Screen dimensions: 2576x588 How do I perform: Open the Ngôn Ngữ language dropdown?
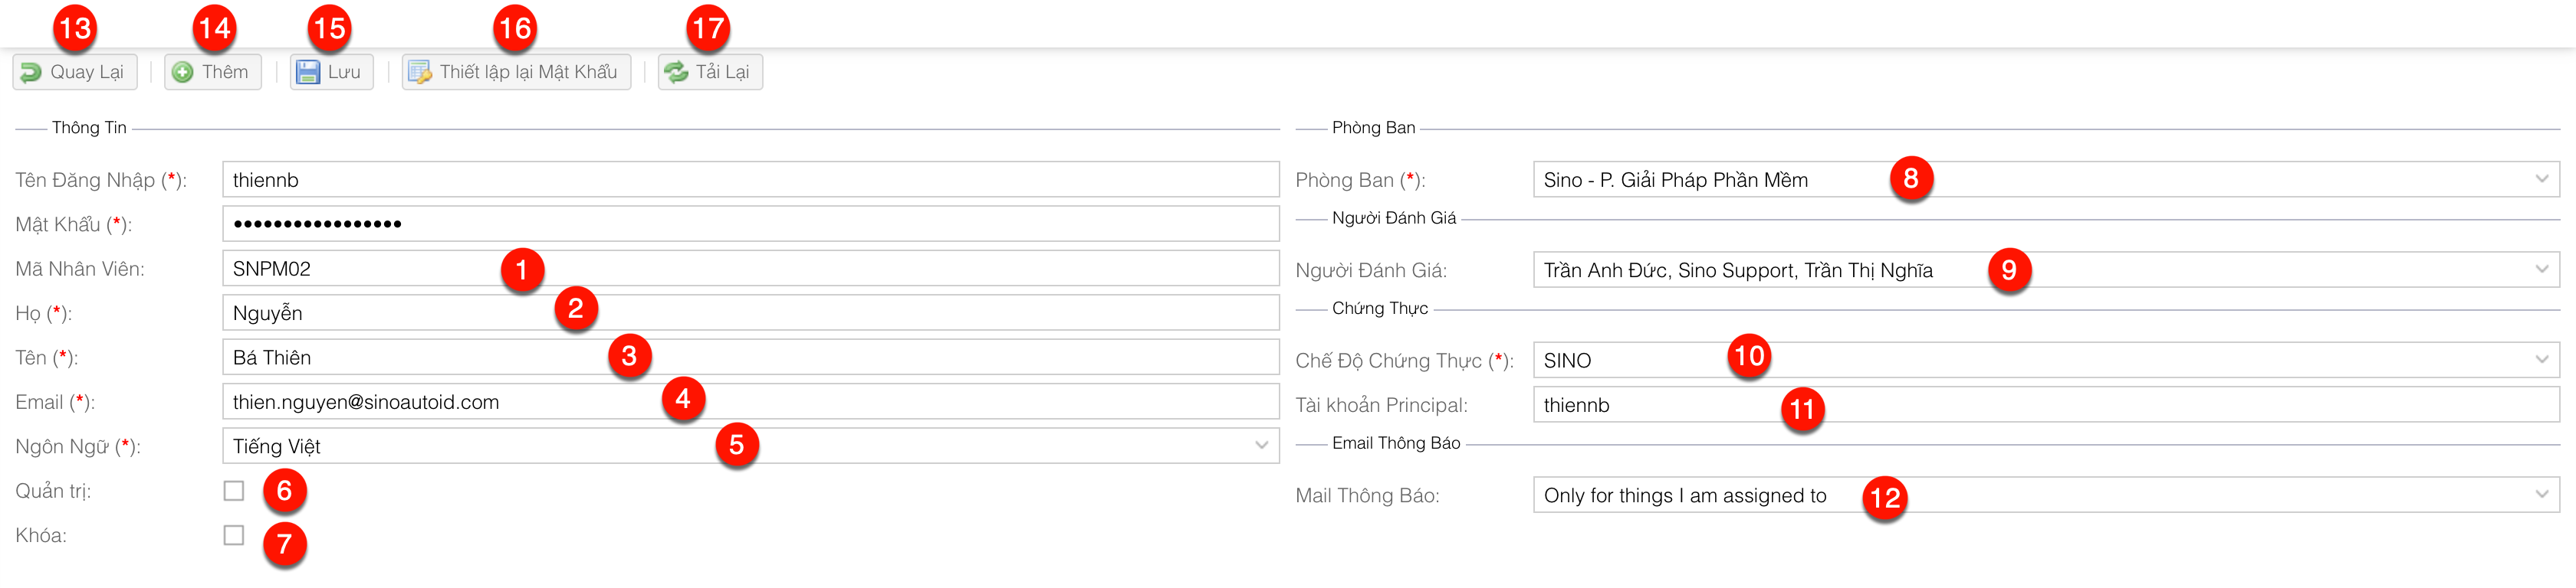pyautogui.click(x=1261, y=446)
